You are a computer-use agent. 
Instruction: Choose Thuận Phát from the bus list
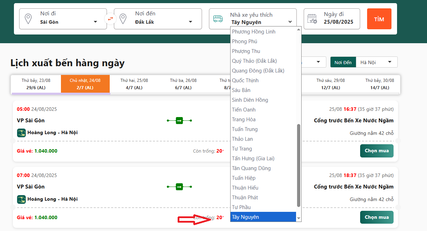pyautogui.click(x=263, y=198)
